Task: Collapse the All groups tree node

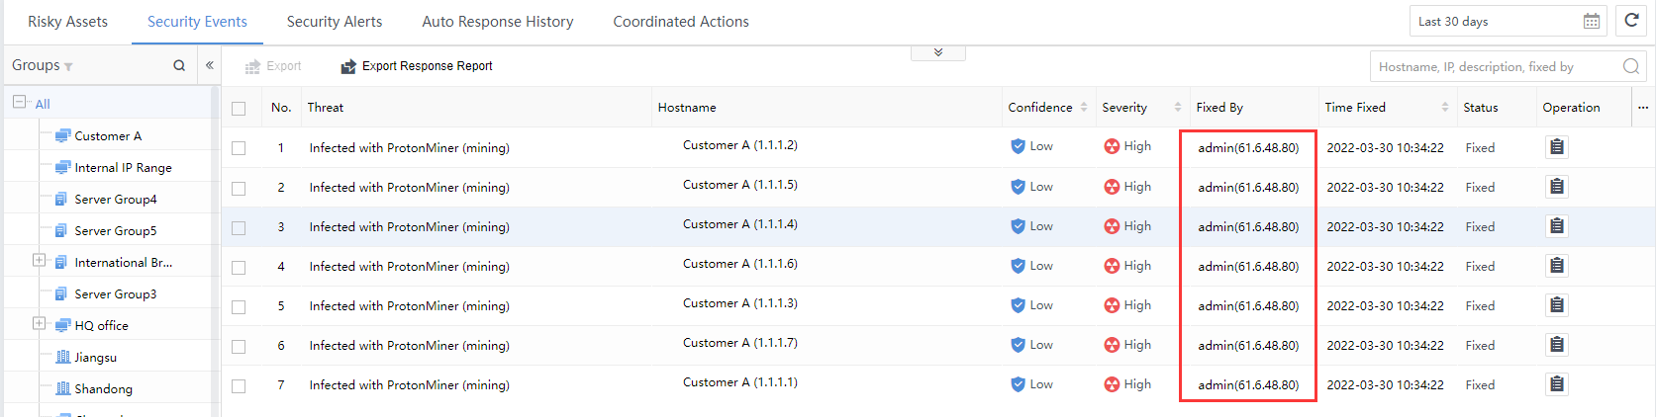Action: pyautogui.click(x=19, y=102)
